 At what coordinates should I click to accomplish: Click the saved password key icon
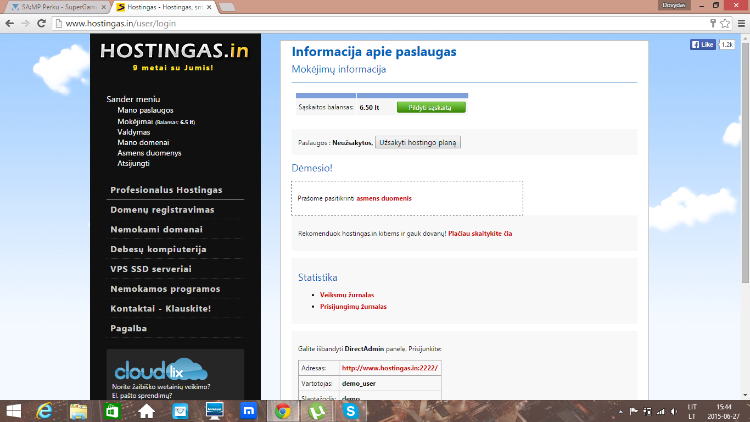coord(713,24)
